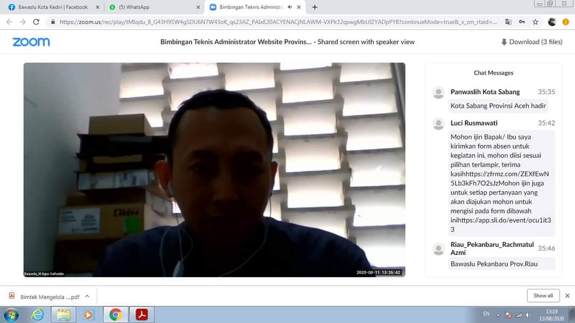Expand options for Bimtek Mengelola pdf download
This screenshot has height=323, width=575.
[x=87, y=296]
